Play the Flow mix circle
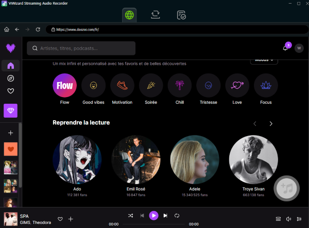Viewport: 309px width, 228px height. click(65, 85)
